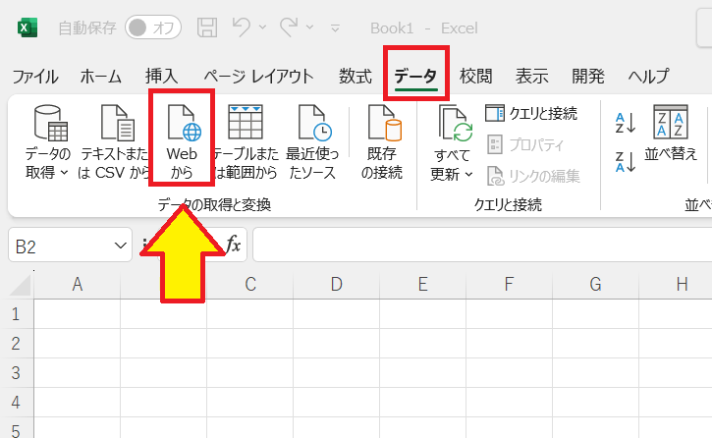Sort ascending with the A→Z icon

point(626,123)
